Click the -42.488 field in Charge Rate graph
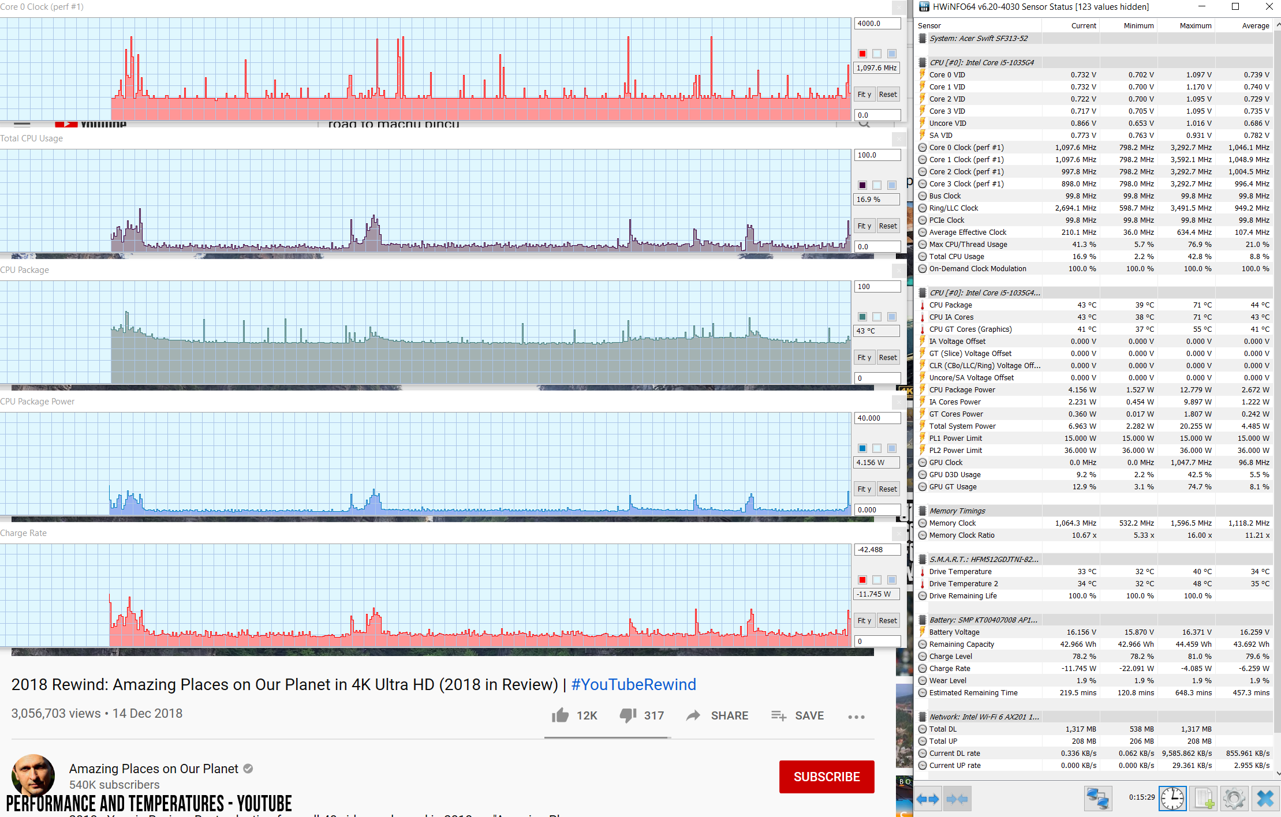 [877, 550]
